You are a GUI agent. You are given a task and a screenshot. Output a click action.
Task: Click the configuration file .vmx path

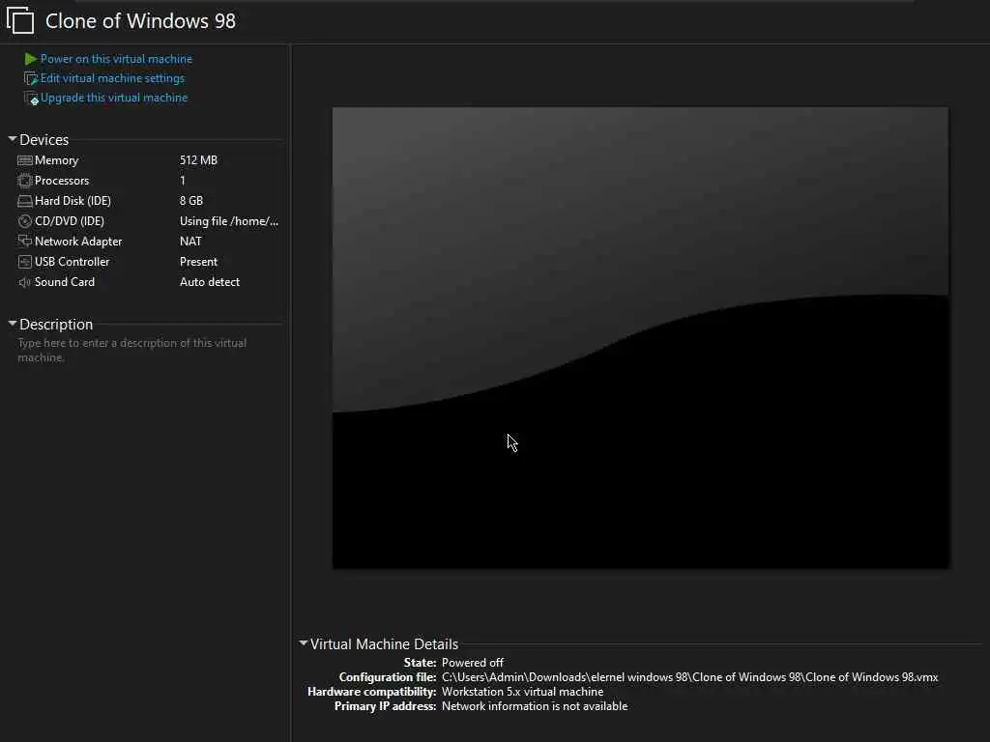click(x=689, y=677)
